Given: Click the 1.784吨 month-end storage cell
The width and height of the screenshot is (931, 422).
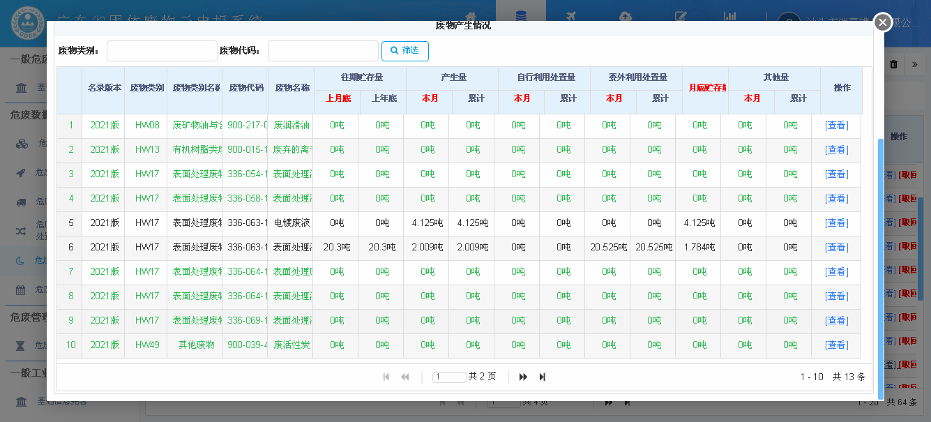Looking at the screenshot, I should coord(699,248).
